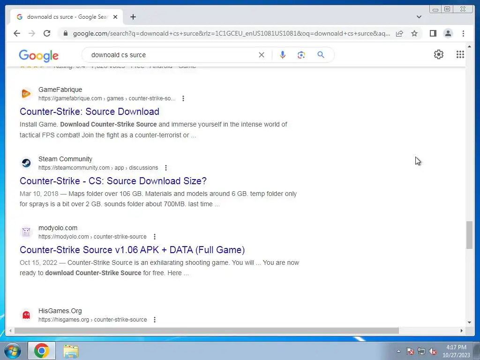The image size is (480, 360).
Task: Open Steam Community result options menu
Action: tap(166, 168)
